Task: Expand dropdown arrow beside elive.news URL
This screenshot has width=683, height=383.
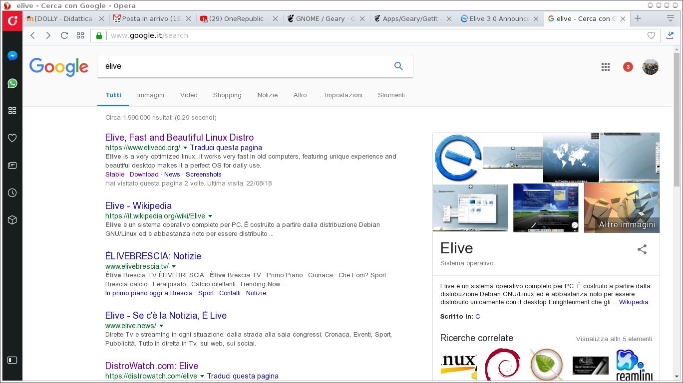Action: 161,326
